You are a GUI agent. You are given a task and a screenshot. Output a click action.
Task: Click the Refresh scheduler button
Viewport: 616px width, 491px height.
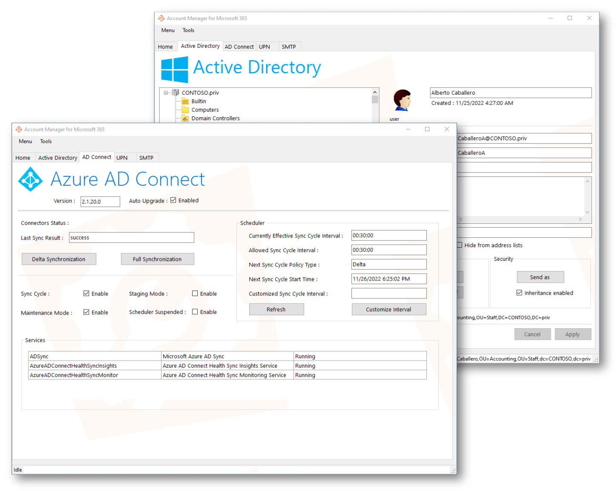click(276, 309)
